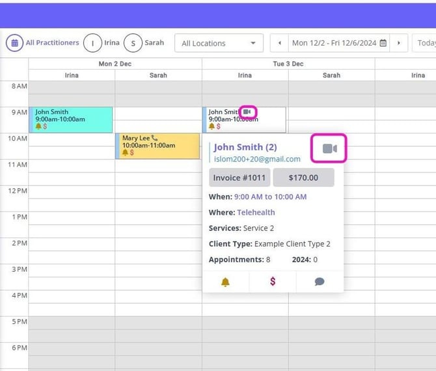
Task: Go to previous week arrow
Action: 279,43
